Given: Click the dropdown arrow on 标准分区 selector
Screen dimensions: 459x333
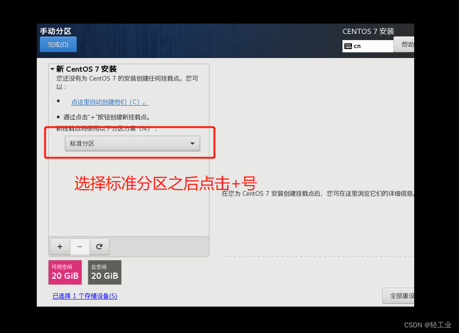Looking at the screenshot, I should pyautogui.click(x=192, y=143).
